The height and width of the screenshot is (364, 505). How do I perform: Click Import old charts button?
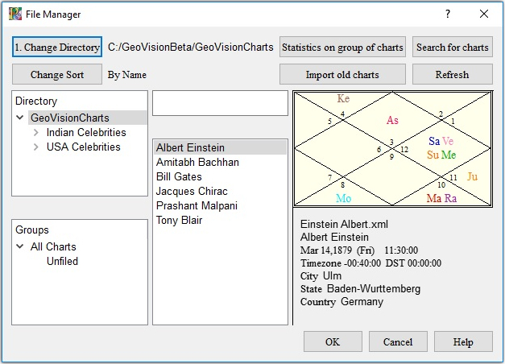pyautogui.click(x=342, y=75)
